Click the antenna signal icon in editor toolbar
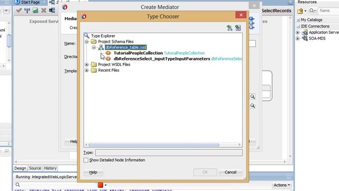Image resolution: width=339 pixels, height=191 pixels. [27, 10]
